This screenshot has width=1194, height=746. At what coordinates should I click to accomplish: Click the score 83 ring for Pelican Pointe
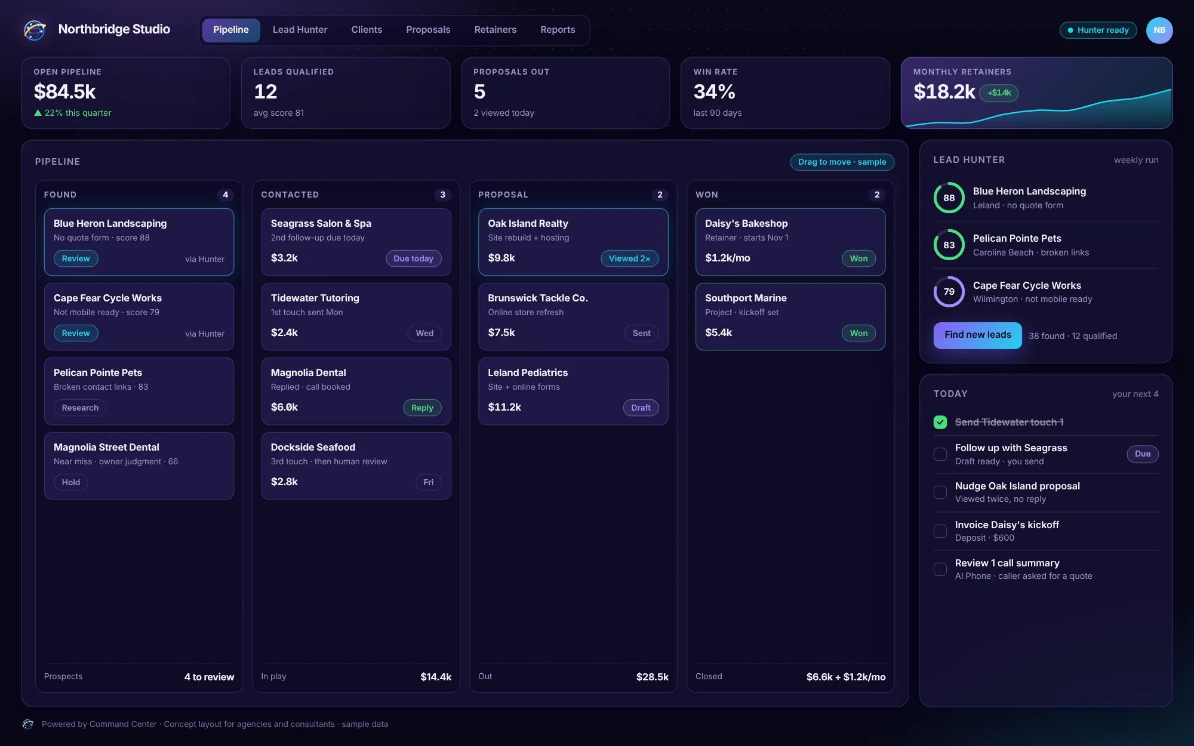tap(949, 245)
